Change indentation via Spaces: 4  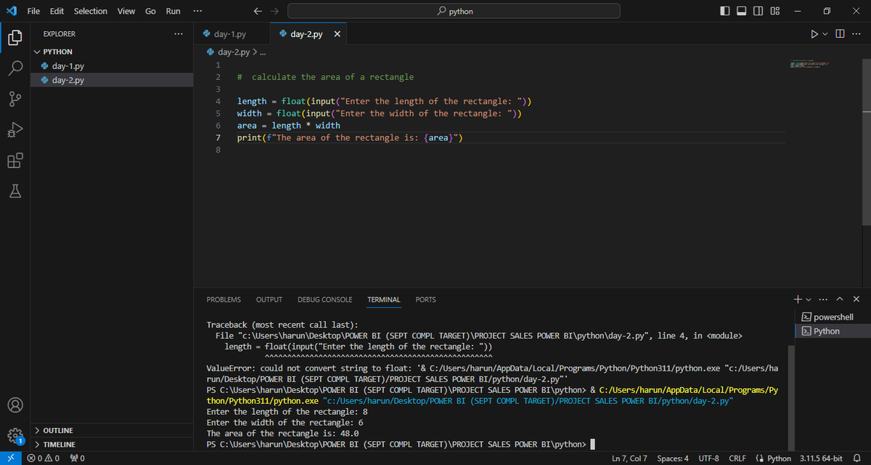[x=673, y=458]
